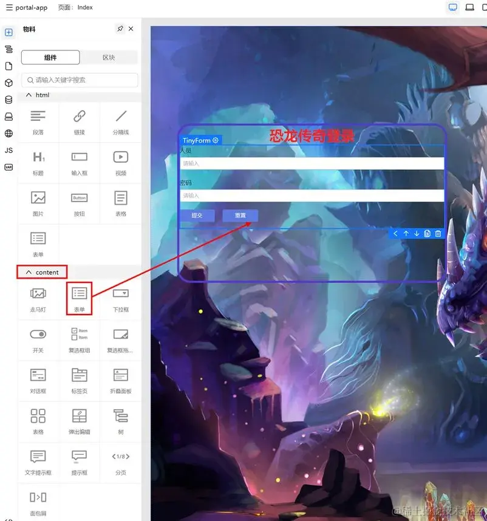This screenshot has height=521, width=487.
Task: Select the 对话框 dialog component
Action: pyautogui.click(x=38, y=381)
